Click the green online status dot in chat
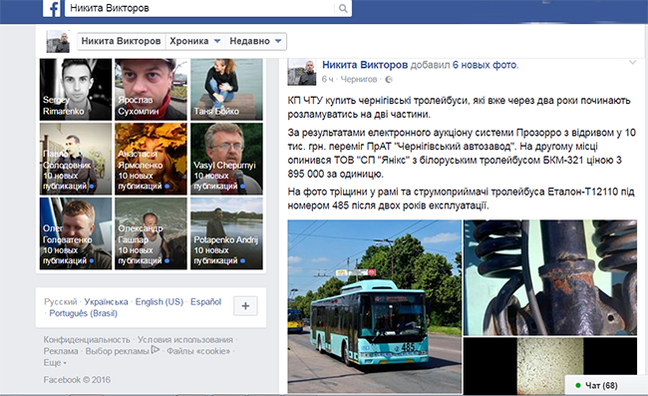 coord(578,385)
